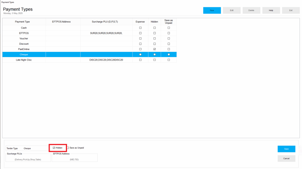This screenshot has height=169, width=302.
Task: Enable Save as Unpaid in edit panel
Action: tap(68, 148)
